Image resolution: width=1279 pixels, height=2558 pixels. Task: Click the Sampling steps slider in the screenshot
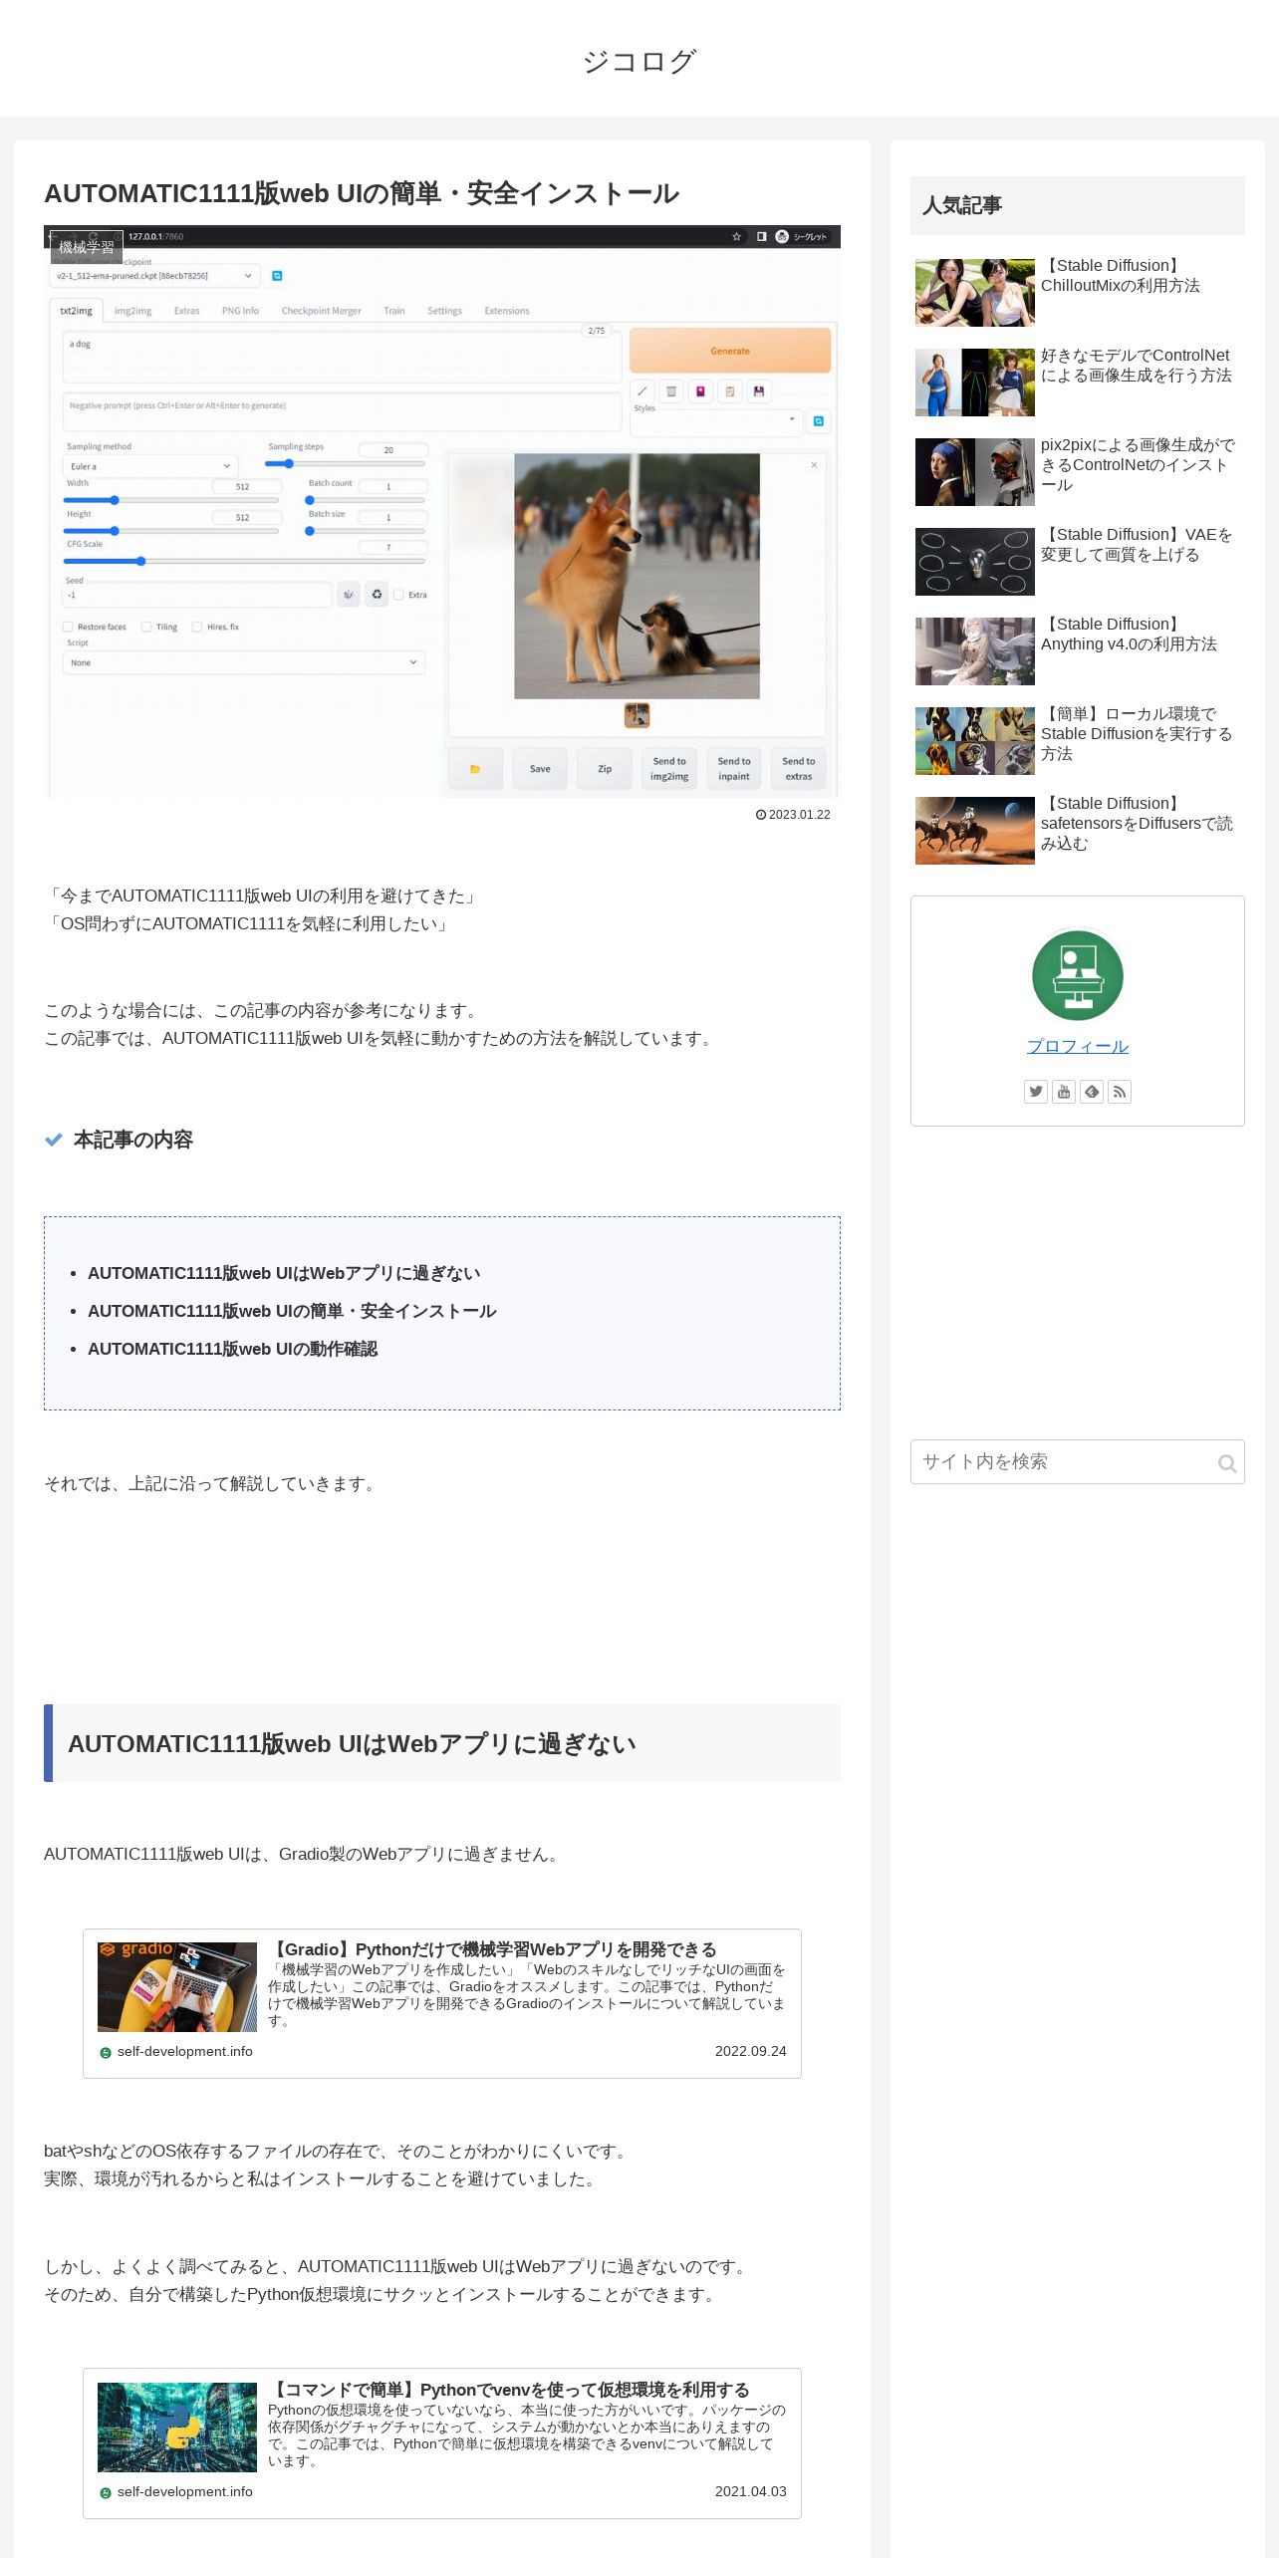347,463
